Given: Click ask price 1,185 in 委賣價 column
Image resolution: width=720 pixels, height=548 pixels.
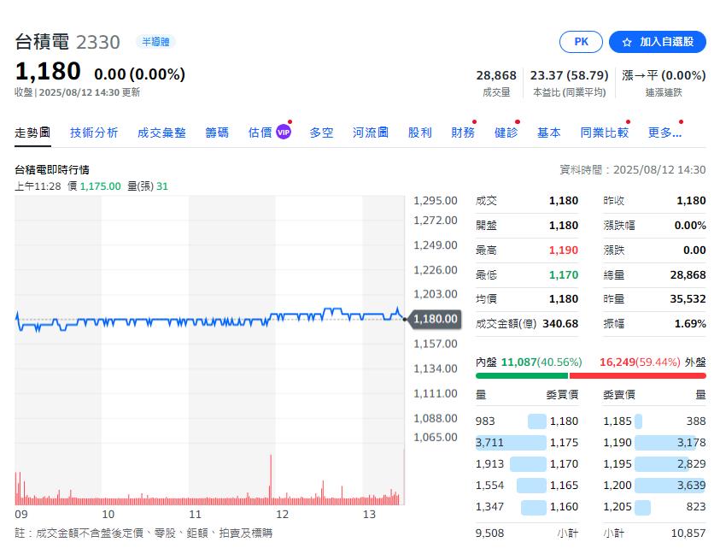Looking at the screenshot, I should click(x=618, y=421).
